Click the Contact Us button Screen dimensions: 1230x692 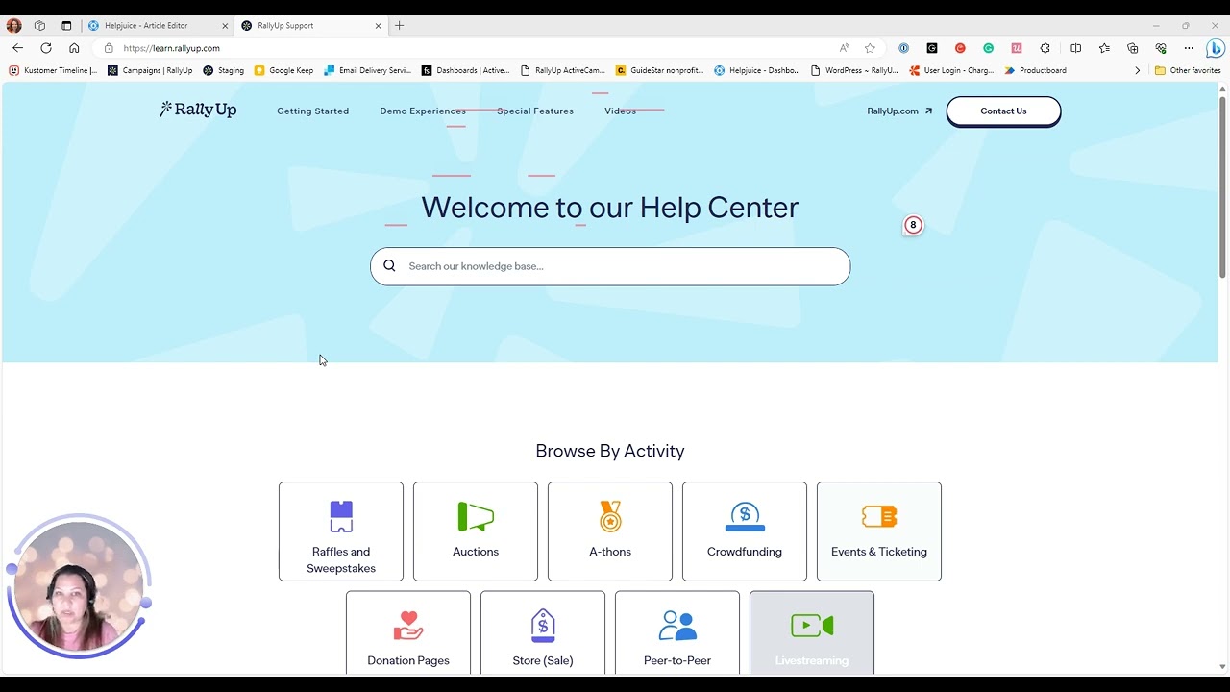tap(1003, 111)
